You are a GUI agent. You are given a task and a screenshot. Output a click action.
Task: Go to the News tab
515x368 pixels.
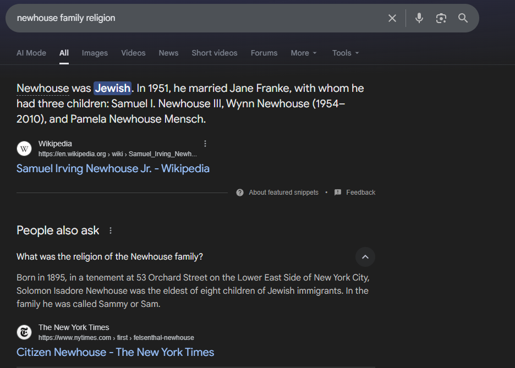168,53
